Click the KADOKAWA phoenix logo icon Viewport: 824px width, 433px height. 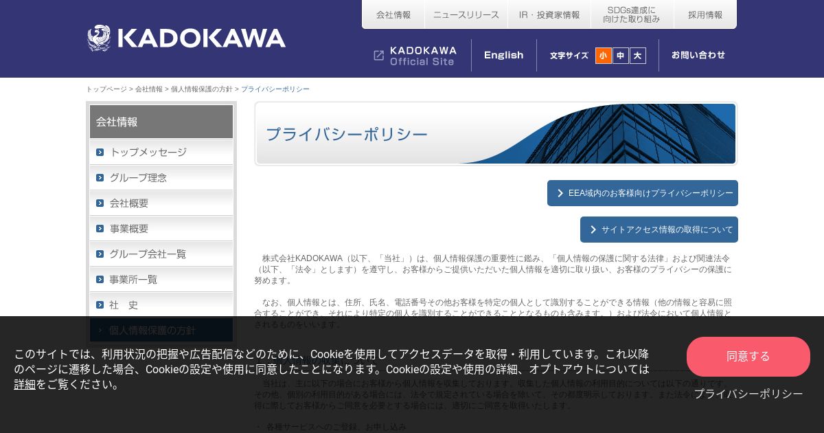click(99, 38)
